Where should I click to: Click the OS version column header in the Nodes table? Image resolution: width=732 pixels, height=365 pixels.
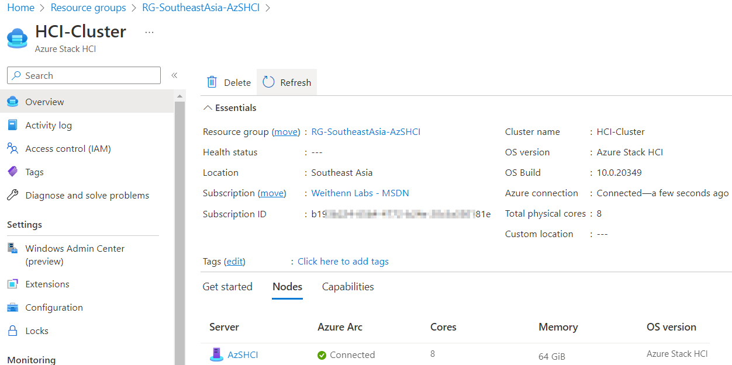[x=671, y=327]
